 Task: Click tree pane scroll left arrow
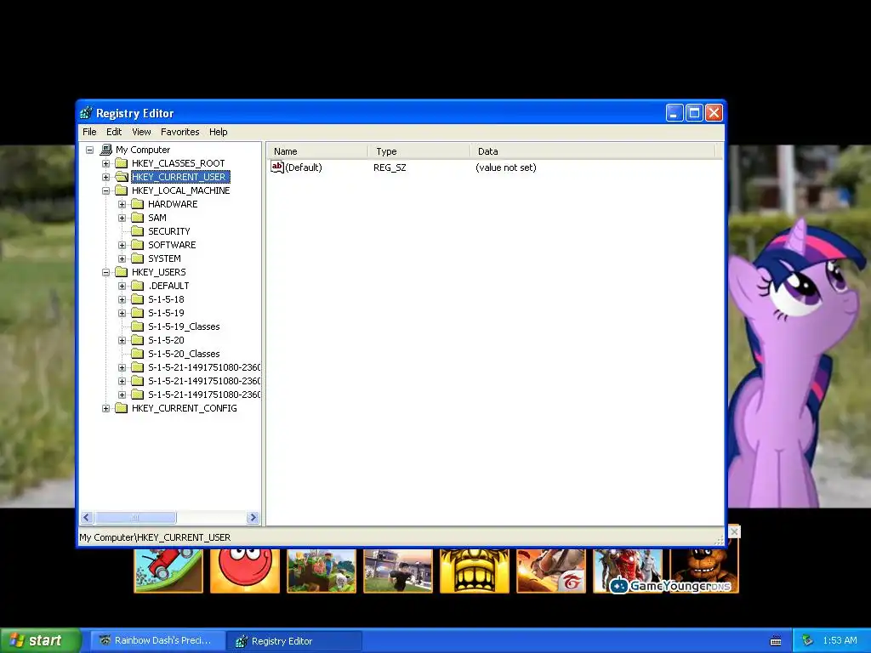(87, 518)
